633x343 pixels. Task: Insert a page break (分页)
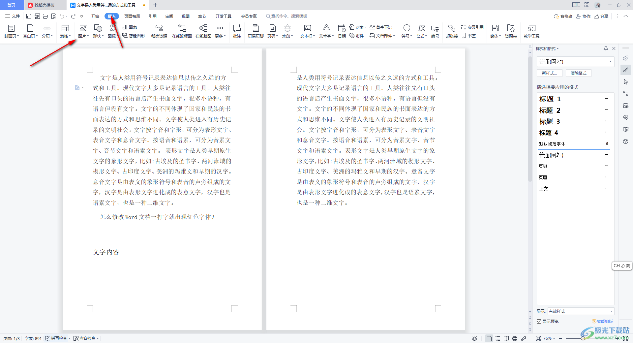(47, 31)
